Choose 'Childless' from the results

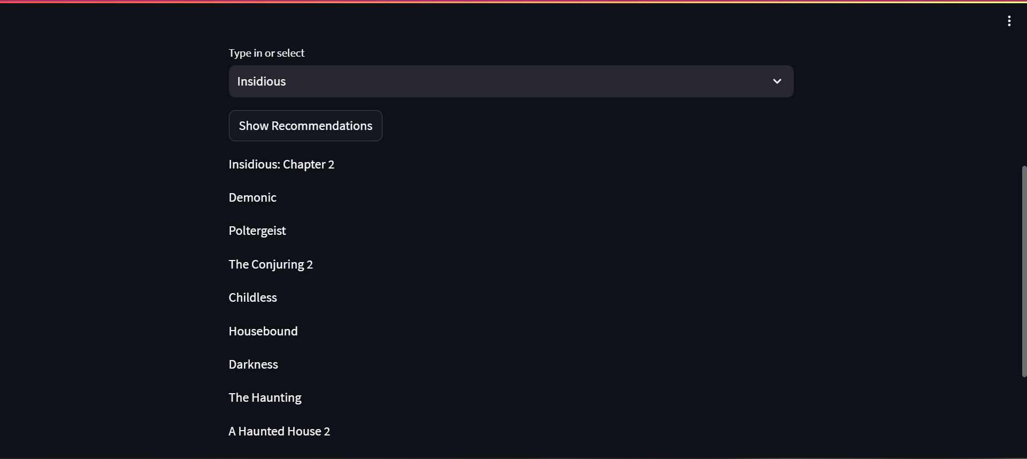pos(252,297)
